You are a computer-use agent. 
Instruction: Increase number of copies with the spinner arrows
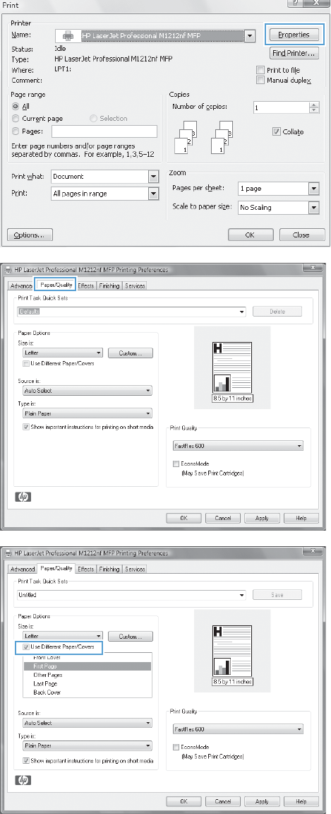[x=313, y=105]
